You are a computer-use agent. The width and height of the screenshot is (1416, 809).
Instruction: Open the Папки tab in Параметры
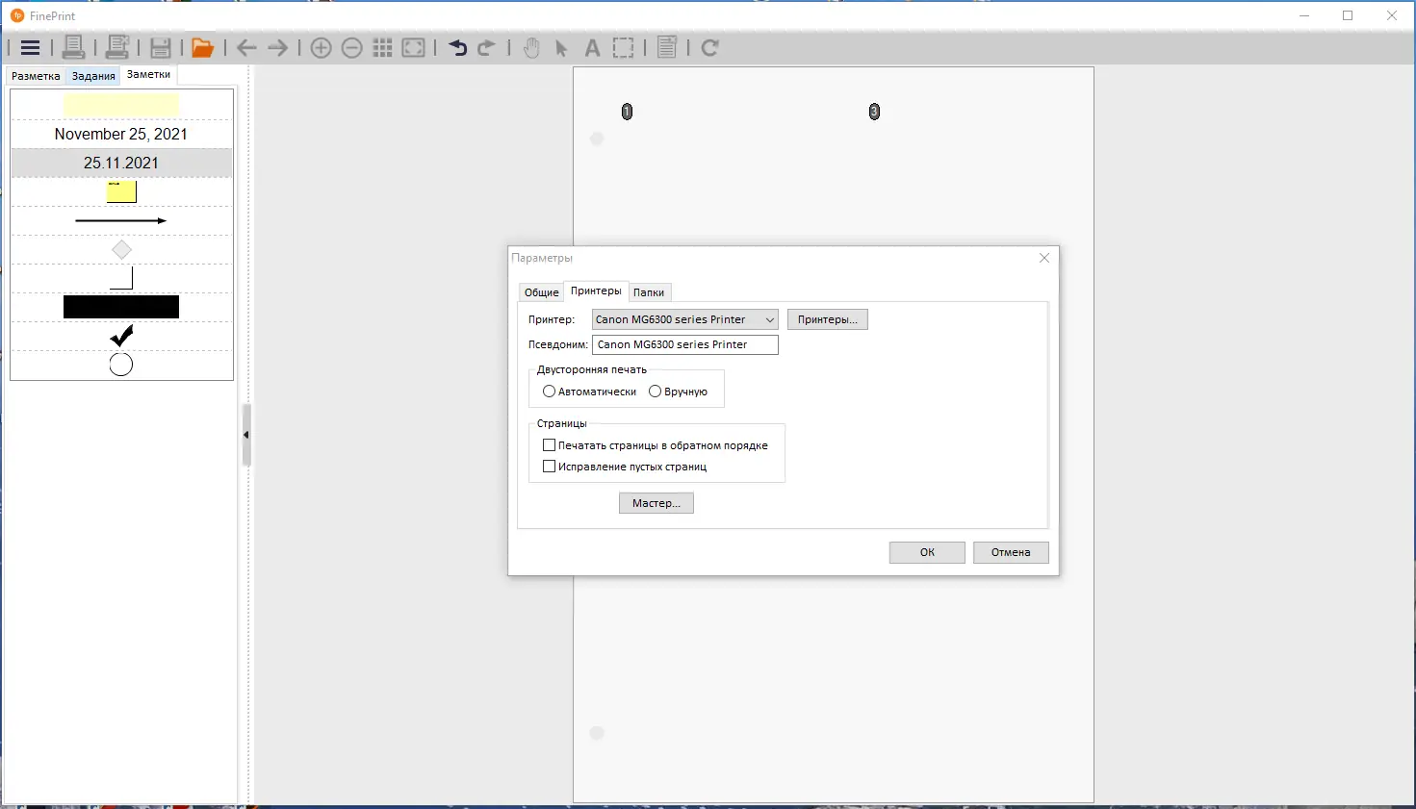click(x=649, y=292)
